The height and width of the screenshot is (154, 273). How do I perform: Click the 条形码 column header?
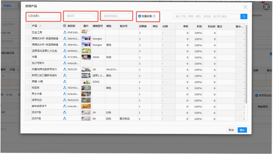click(x=71, y=26)
